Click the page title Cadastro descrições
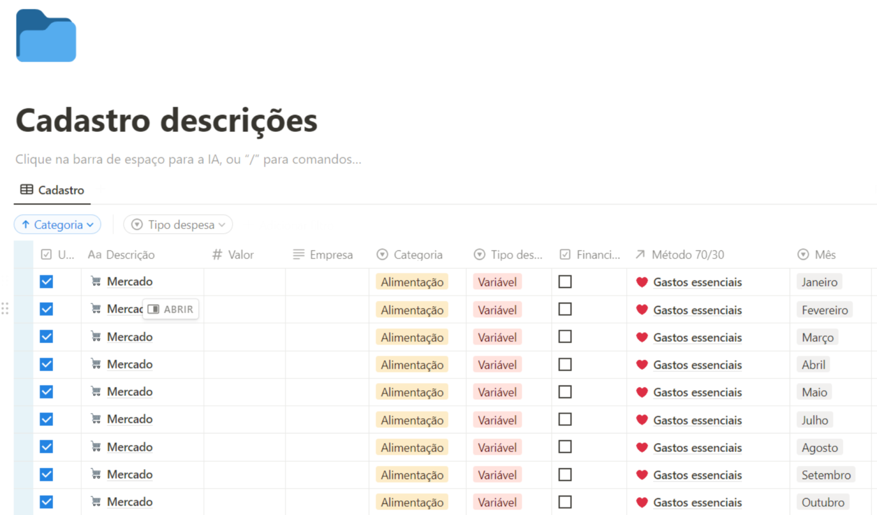877x515 pixels. pos(166,120)
